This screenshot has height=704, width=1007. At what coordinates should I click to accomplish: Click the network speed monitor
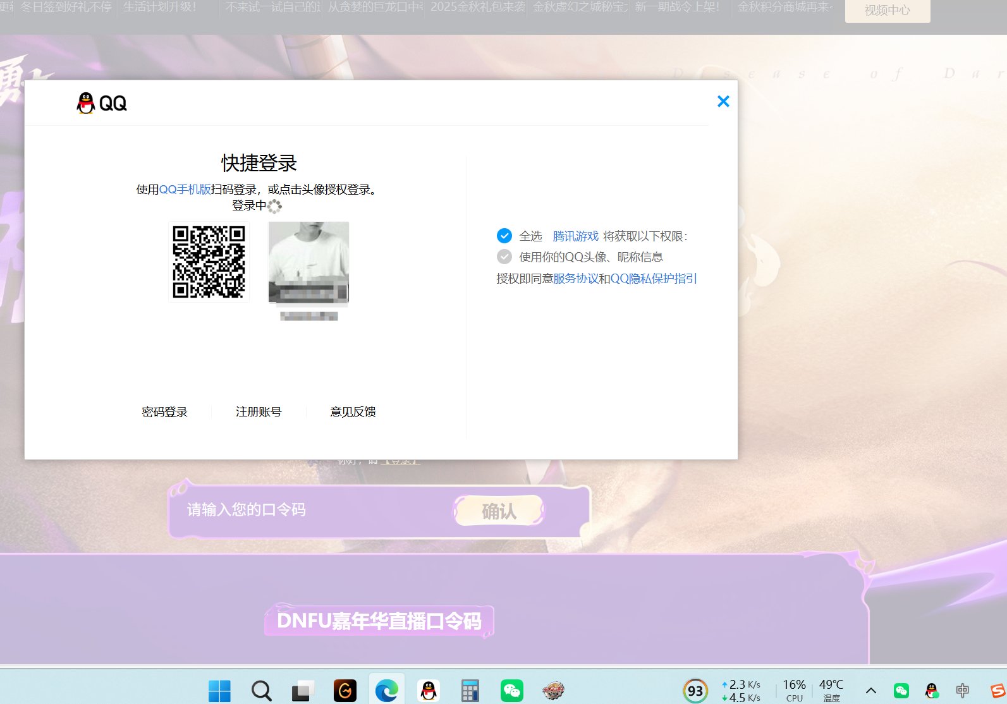(741, 691)
